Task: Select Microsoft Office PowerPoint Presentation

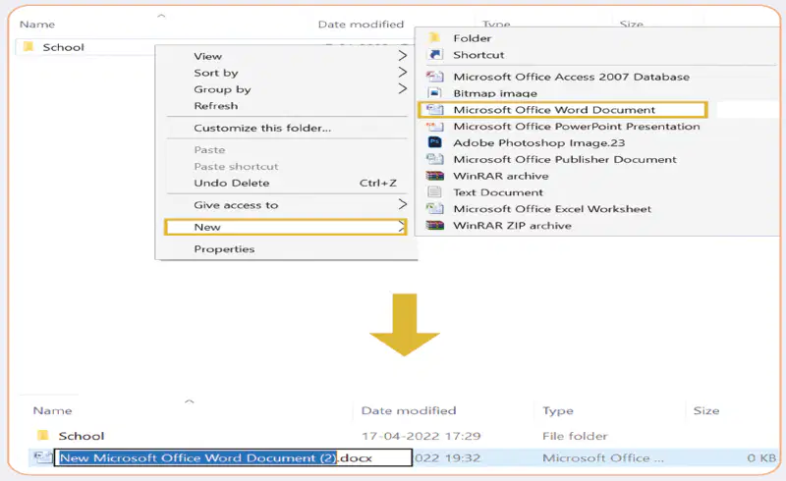Action: 577,127
